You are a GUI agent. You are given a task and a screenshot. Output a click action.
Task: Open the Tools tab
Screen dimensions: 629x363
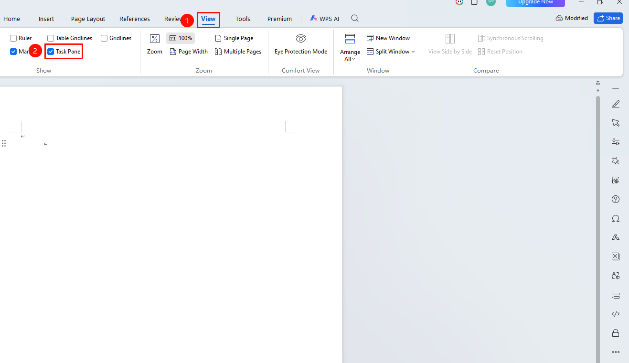pos(243,19)
